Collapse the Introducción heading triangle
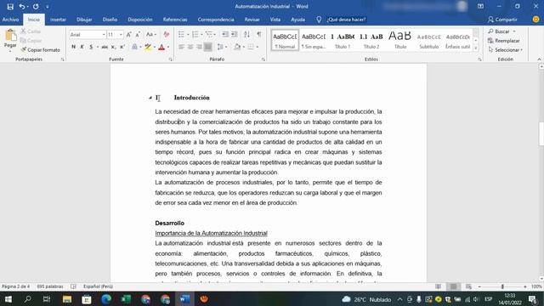 [x=150, y=98]
